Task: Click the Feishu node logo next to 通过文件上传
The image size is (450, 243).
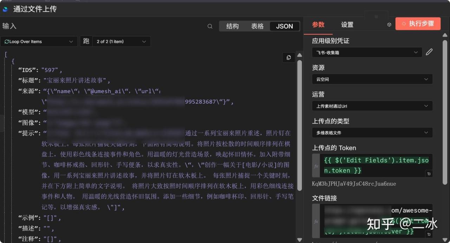Action: tap(5, 9)
